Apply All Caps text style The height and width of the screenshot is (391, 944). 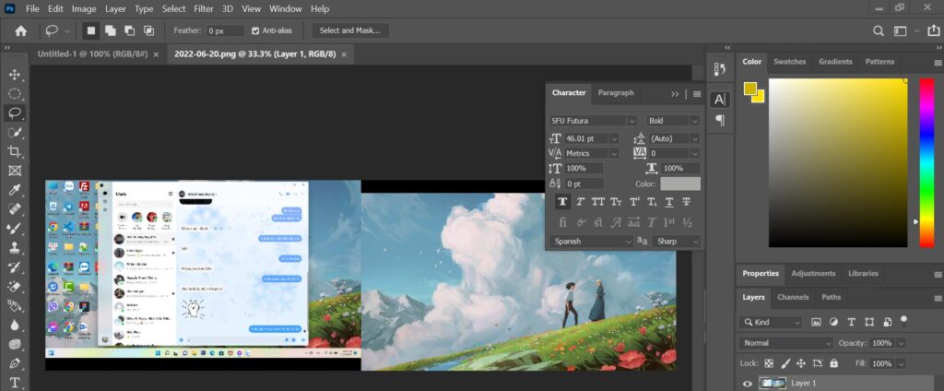tap(597, 202)
